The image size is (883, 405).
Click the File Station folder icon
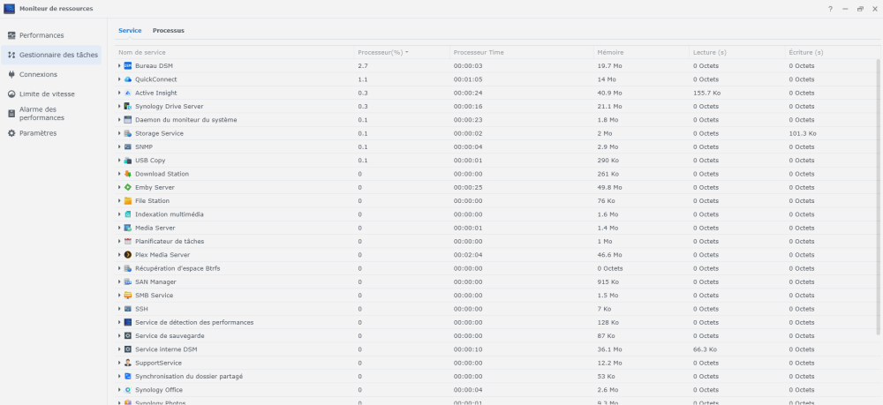pyautogui.click(x=128, y=201)
